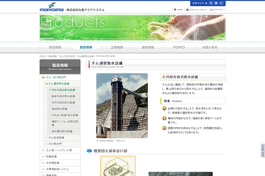Click the blue disc icon beside 概要図&扉体呑口部
The width and height of the screenshot is (265, 176).
tap(89, 151)
